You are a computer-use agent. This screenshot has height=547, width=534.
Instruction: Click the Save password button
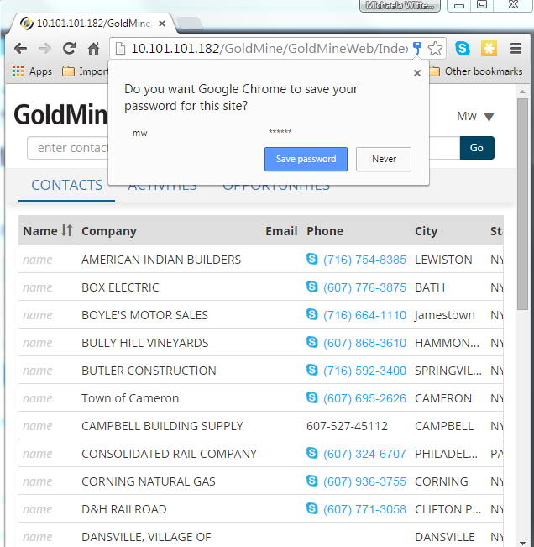coord(306,159)
